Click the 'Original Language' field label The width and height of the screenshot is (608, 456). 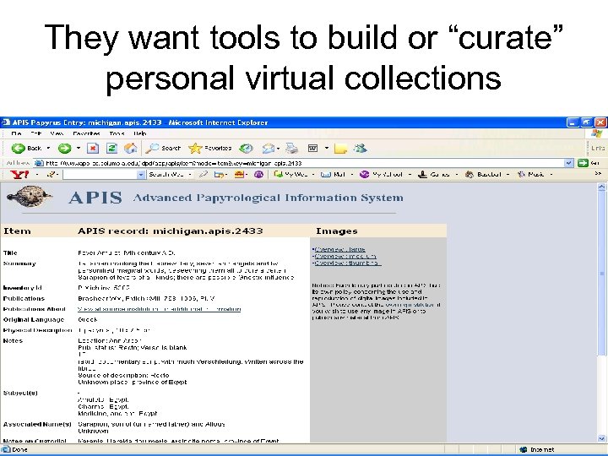click(x=34, y=320)
